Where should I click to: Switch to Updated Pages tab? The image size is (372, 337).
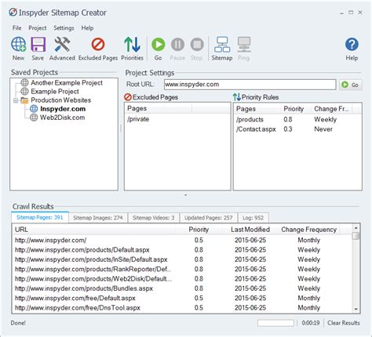(x=208, y=218)
